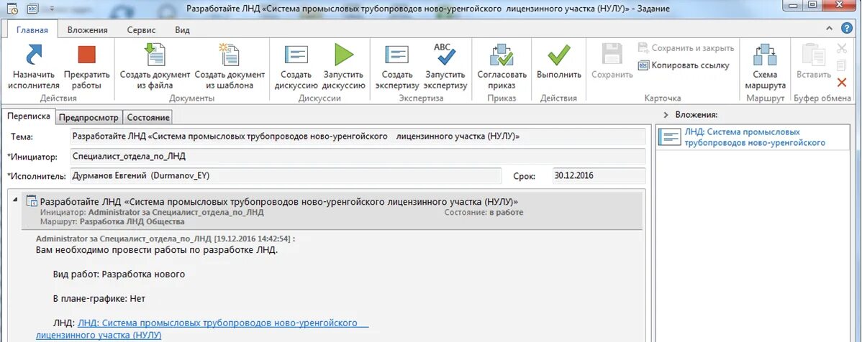Click the abc quick access icon
Screen dimensions: 862x342
[x=33, y=8]
